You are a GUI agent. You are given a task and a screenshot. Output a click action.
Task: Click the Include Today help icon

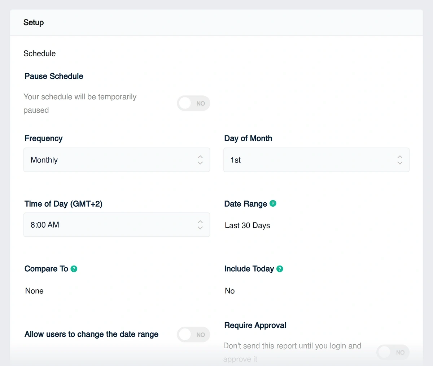point(280,269)
